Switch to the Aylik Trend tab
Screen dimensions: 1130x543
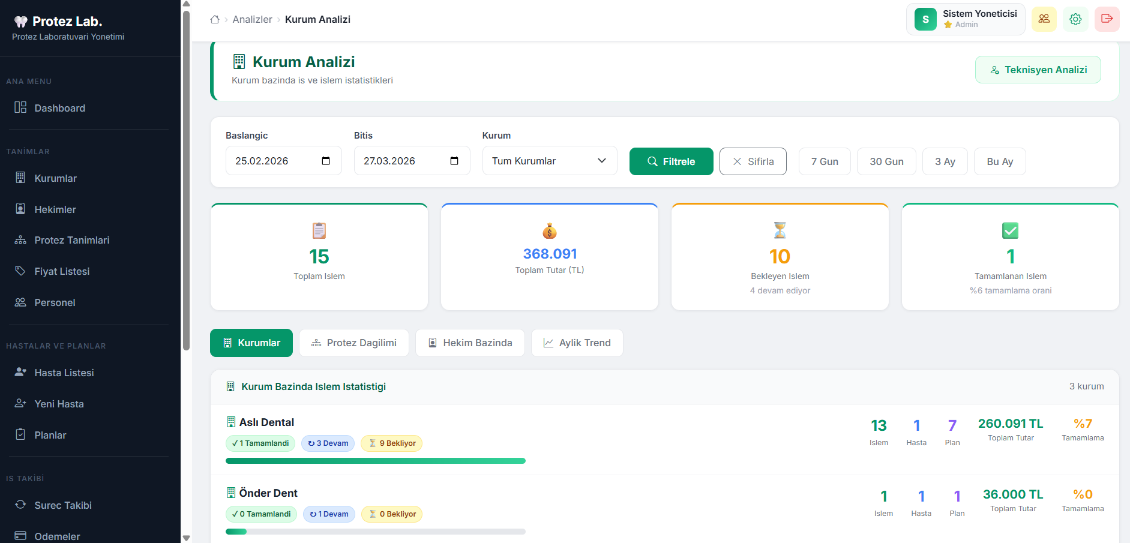tap(577, 343)
